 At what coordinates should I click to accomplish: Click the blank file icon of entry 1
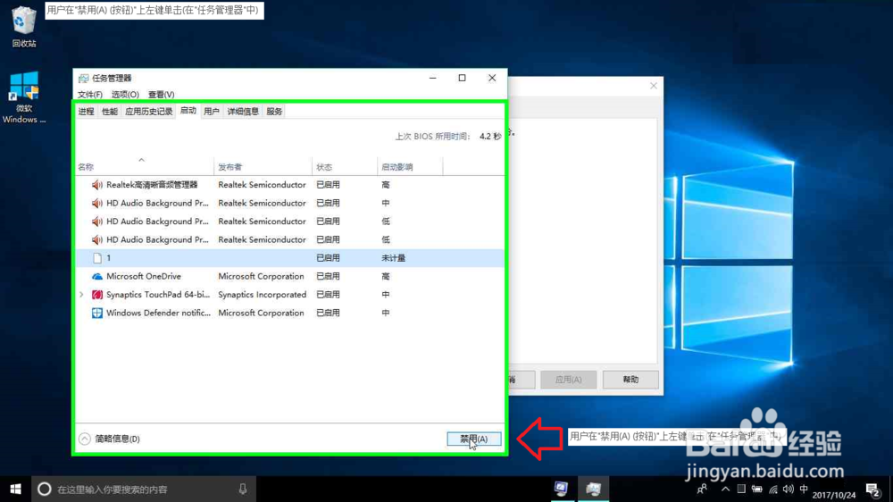(97, 258)
